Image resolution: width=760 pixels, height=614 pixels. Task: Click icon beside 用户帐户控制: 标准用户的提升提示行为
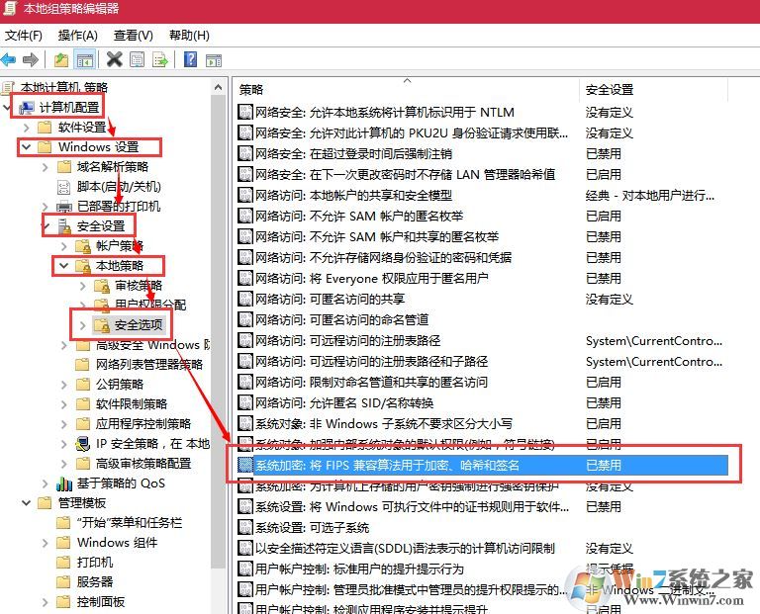pos(245,569)
